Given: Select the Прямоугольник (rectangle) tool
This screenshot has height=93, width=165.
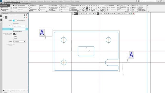Looking at the screenshot, I should click(22, 8).
